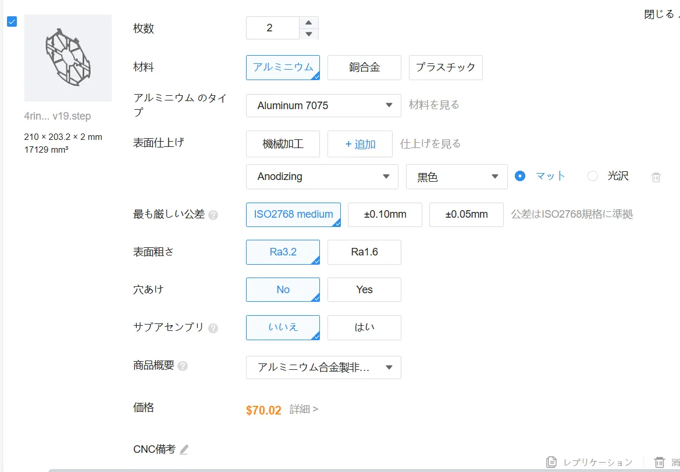680x472 pixels.
Task: Click the help icon beside 商品概要
Action: point(183,366)
